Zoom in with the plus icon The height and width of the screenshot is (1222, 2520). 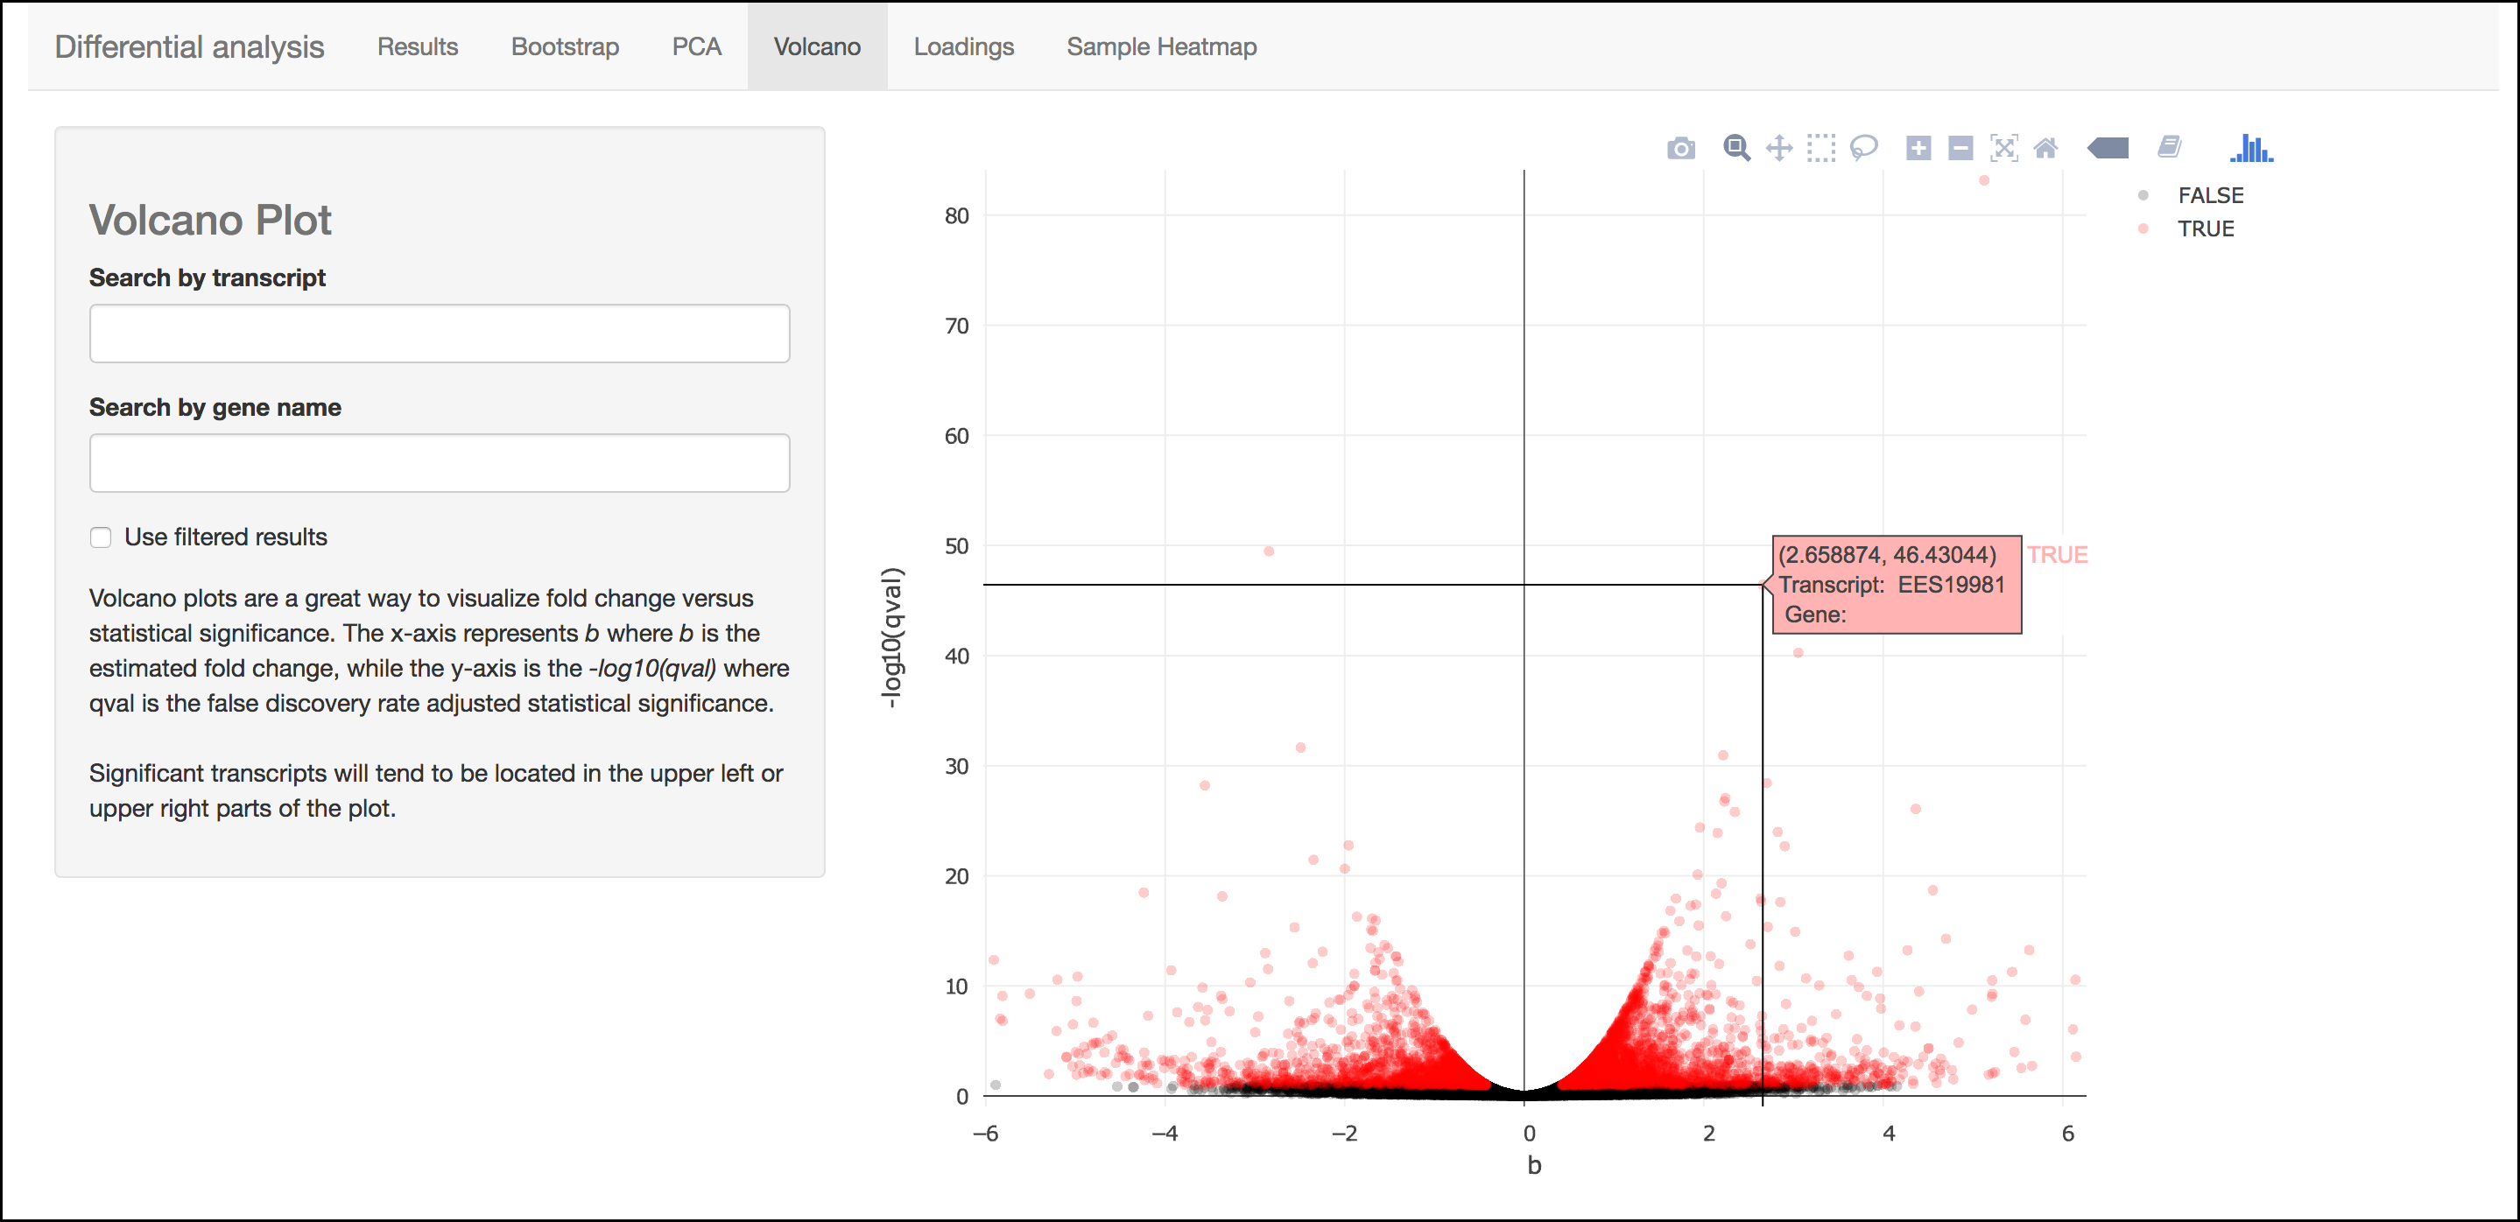pyautogui.click(x=1918, y=149)
